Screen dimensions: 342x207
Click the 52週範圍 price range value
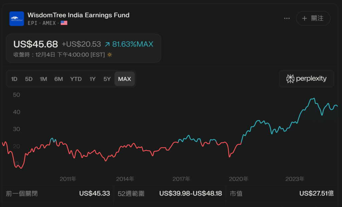coord(190,193)
